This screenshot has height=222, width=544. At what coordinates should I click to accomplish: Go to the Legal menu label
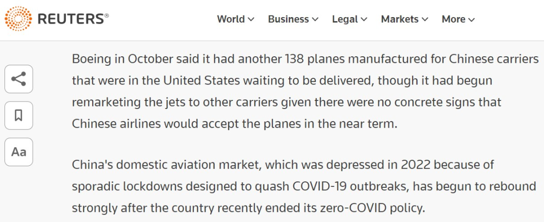[x=345, y=19]
